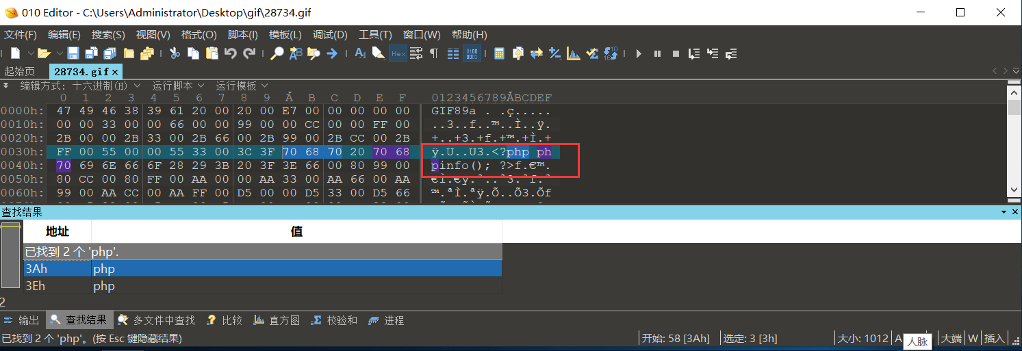Screen dimensions: 1022x351
Task: Switch to the 校验和 panel tab
Action: [x=334, y=320]
